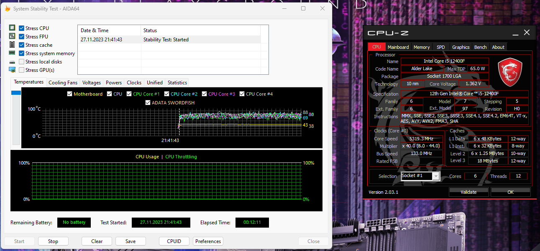Click the CPU chip icon beside Stress CPU
The height and width of the screenshot is (251, 540).
coord(12,28)
